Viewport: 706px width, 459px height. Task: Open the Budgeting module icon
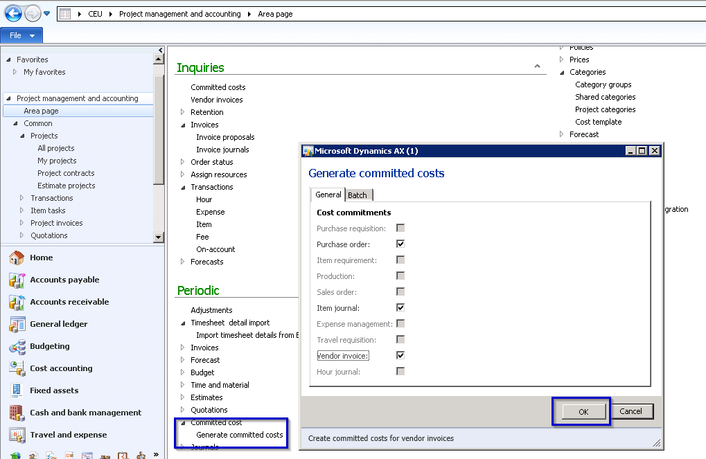(17, 346)
